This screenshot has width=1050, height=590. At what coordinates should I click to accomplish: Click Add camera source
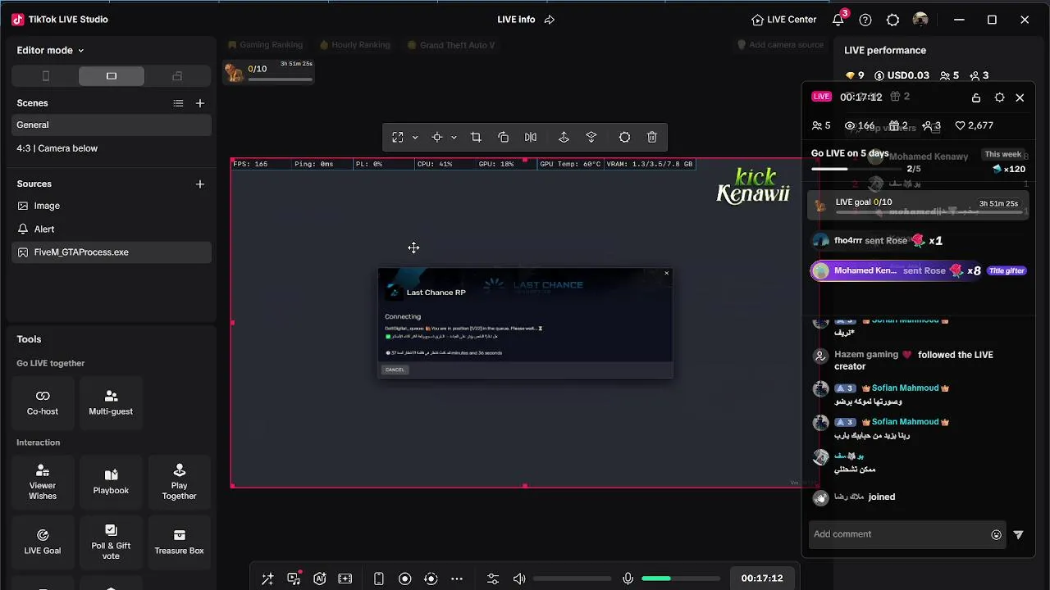tap(780, 45)
